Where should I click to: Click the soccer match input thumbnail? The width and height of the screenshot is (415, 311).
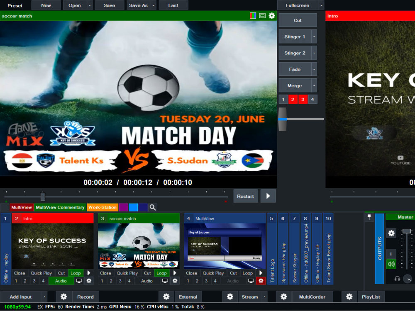[139, 246]
